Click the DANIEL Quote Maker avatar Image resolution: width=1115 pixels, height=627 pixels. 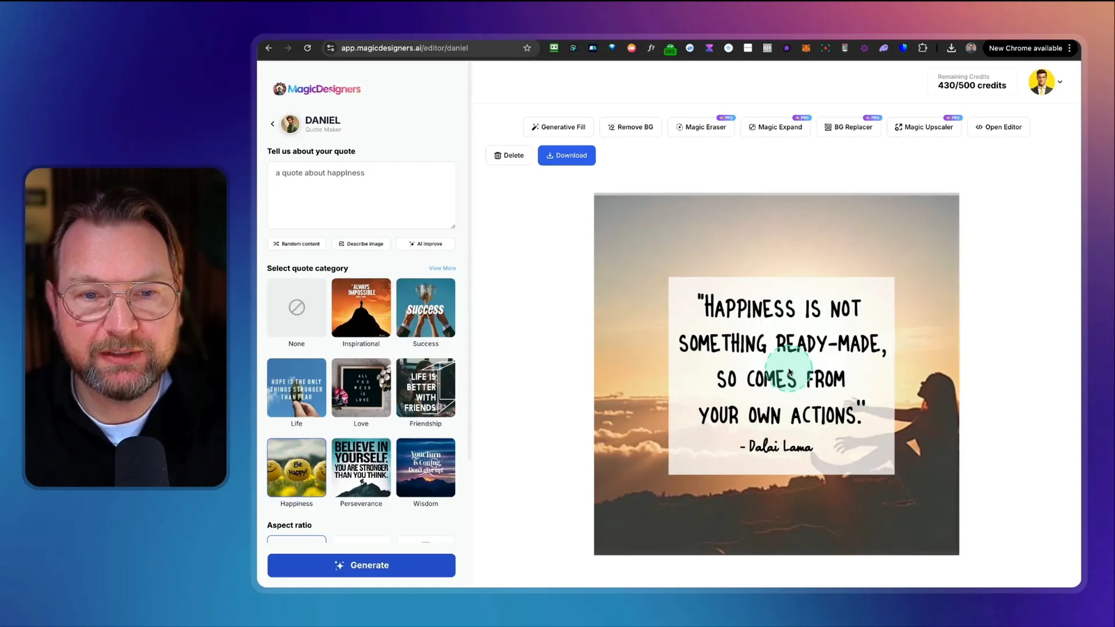pyautogui.click(x=291, y=124)
